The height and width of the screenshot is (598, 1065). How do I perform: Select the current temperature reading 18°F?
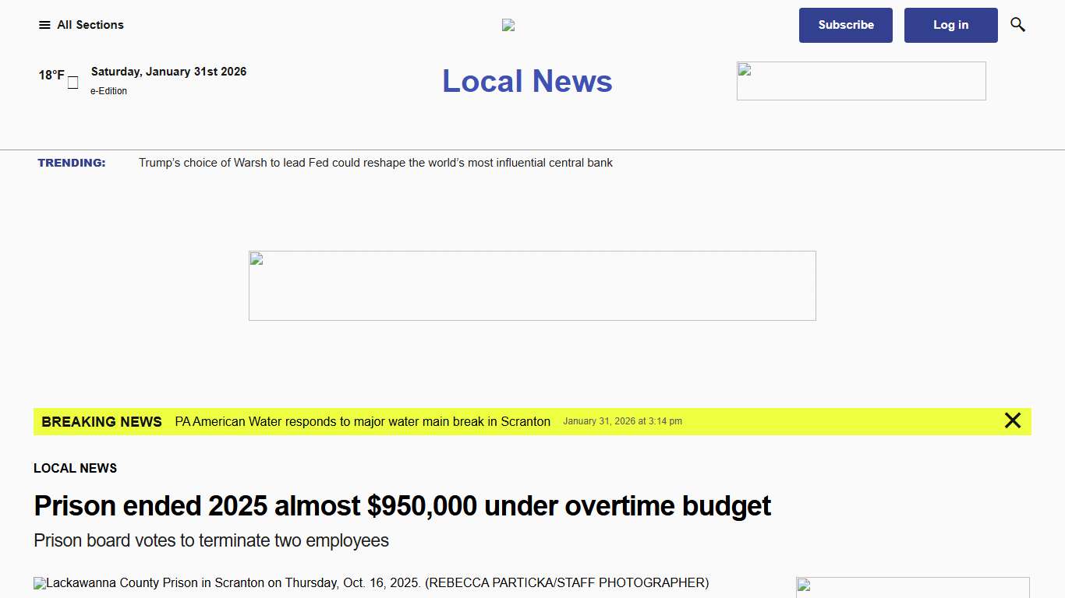[x=51, y=75]
